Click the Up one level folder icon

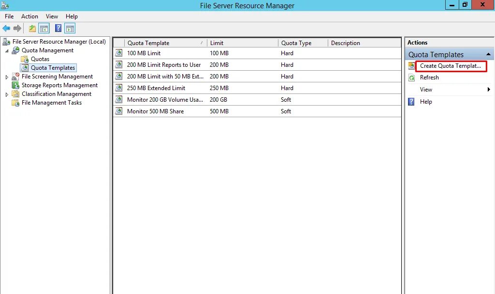32,29
